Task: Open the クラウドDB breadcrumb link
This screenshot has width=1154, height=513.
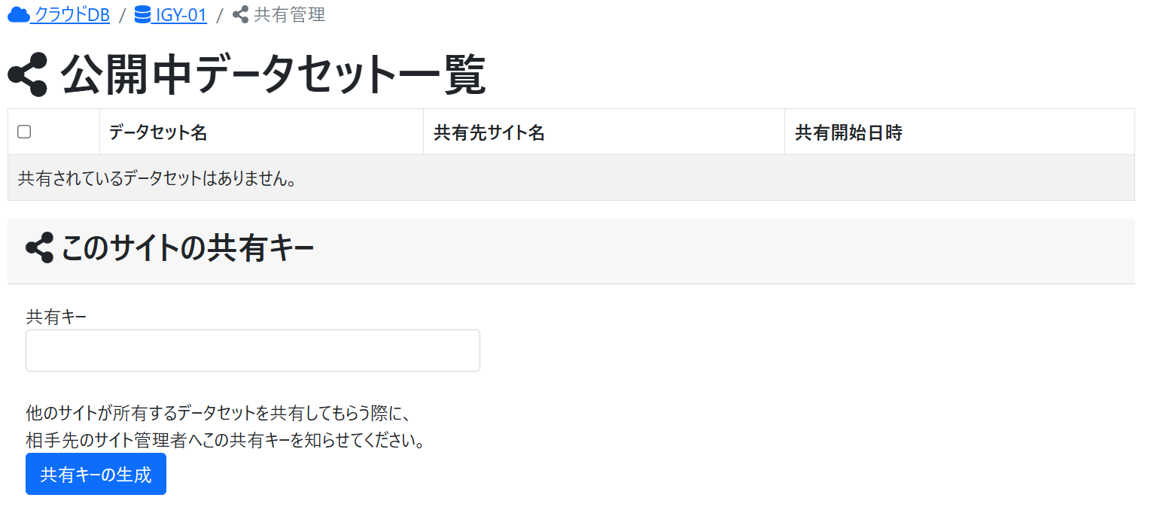Action: tap(72, 14)
